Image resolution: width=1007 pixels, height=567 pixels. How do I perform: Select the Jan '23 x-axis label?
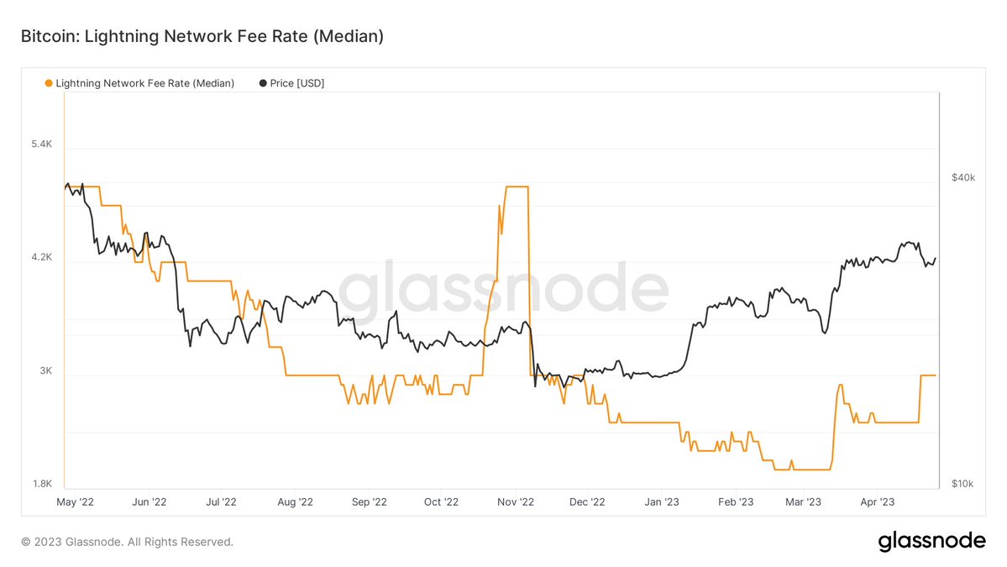pos(662,502)
